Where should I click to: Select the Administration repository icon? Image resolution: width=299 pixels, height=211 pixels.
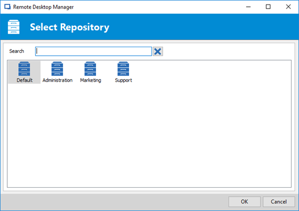pyautogui.click(x=57, y=69)
